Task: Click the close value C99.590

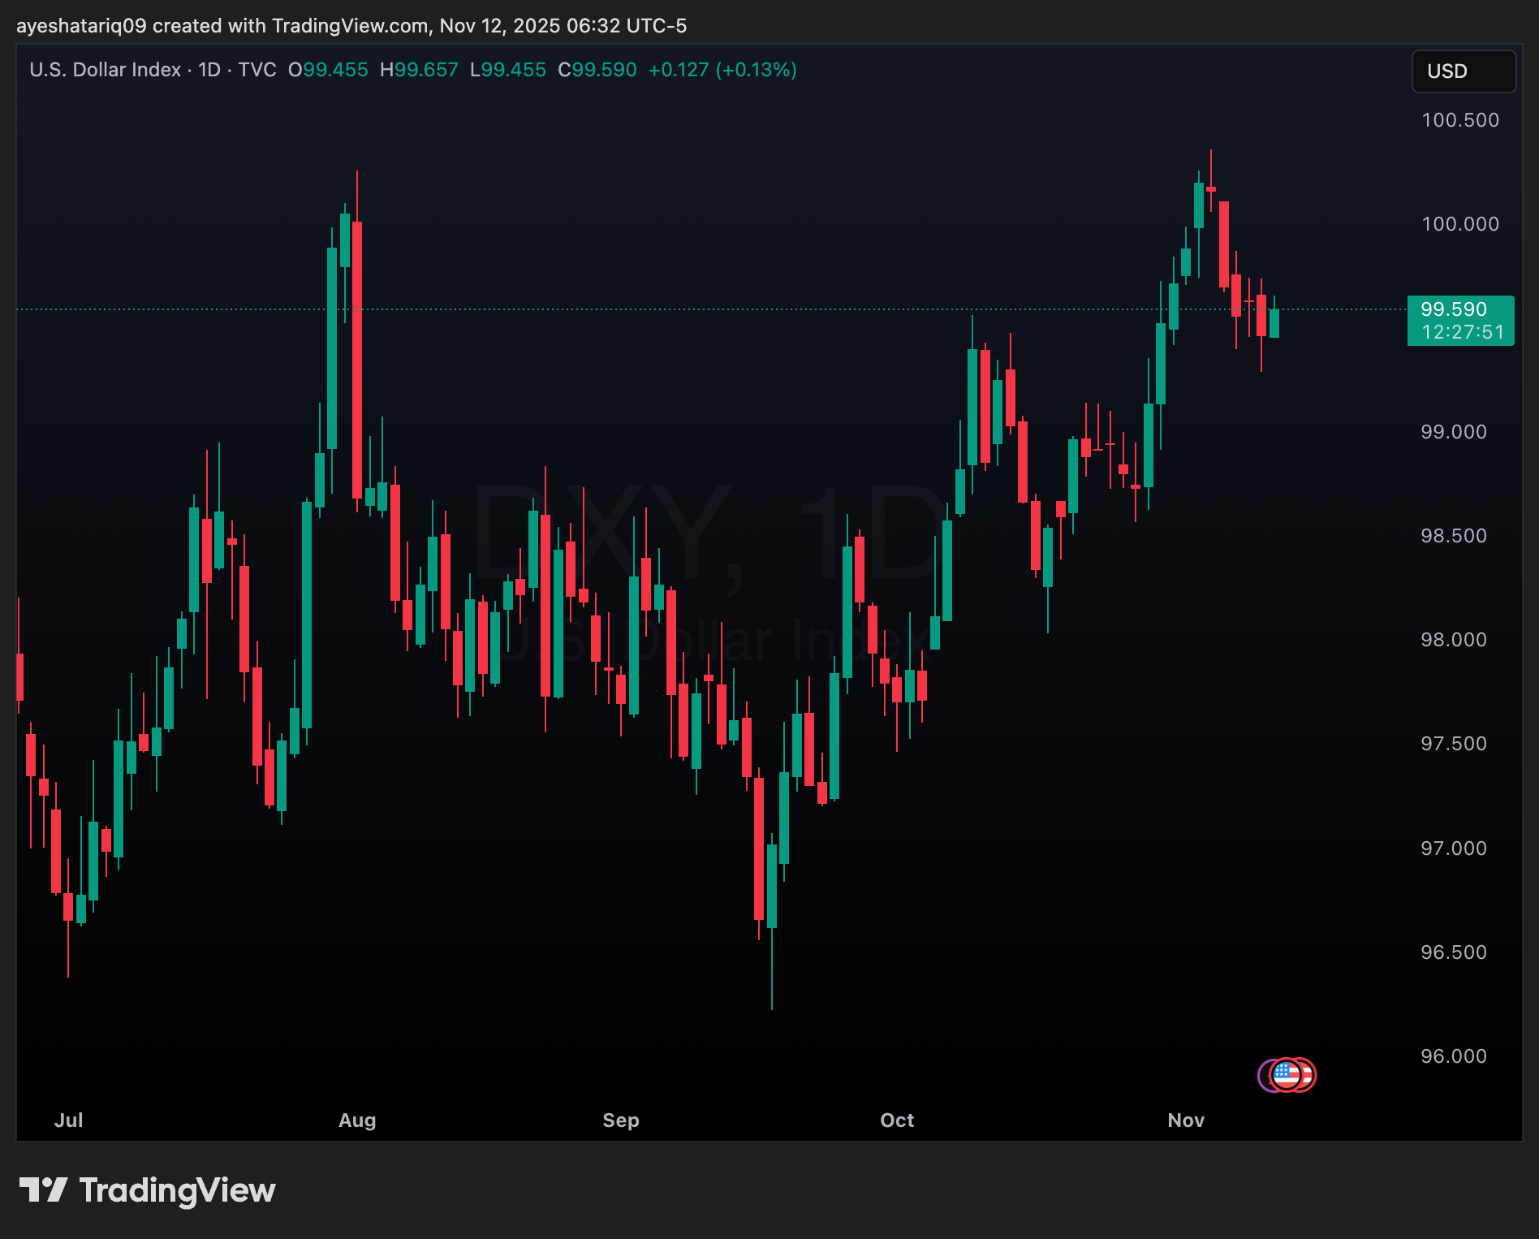Action: (x=597, y=70)
